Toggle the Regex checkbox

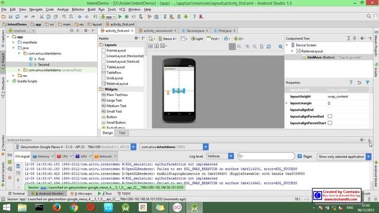300,156
